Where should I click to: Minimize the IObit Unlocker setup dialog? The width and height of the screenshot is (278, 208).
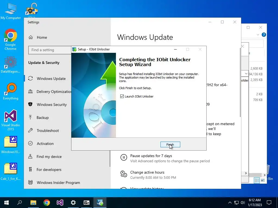[x=175, y=49]
